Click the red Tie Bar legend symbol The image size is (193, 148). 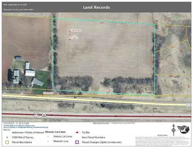77,132
